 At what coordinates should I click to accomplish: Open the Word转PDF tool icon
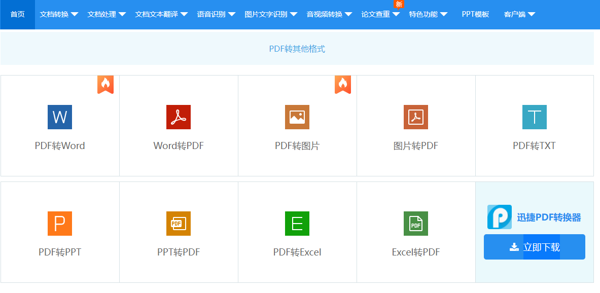coord(178,117)
